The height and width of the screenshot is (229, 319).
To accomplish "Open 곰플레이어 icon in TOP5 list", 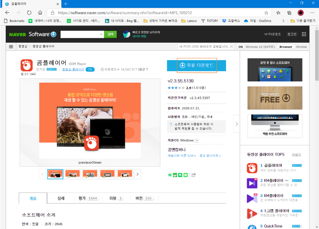I will [x=252, y=168].
